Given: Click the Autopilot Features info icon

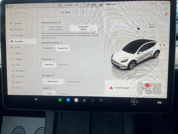Looking at the screenshot, I should 60,23.
